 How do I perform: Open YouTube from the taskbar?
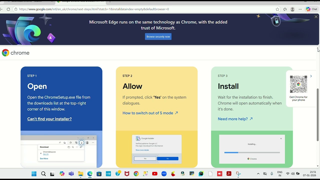[x=155, y=174]
